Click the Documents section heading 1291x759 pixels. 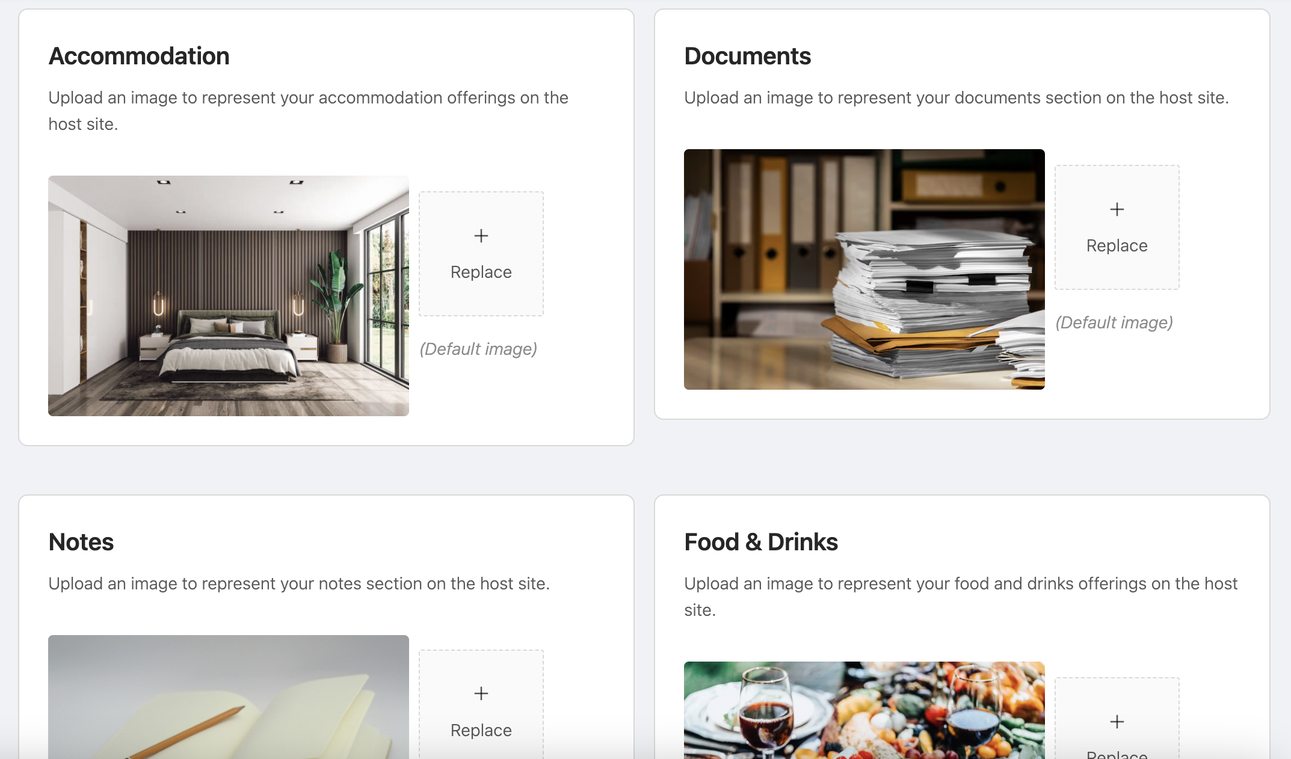(747, 56)
